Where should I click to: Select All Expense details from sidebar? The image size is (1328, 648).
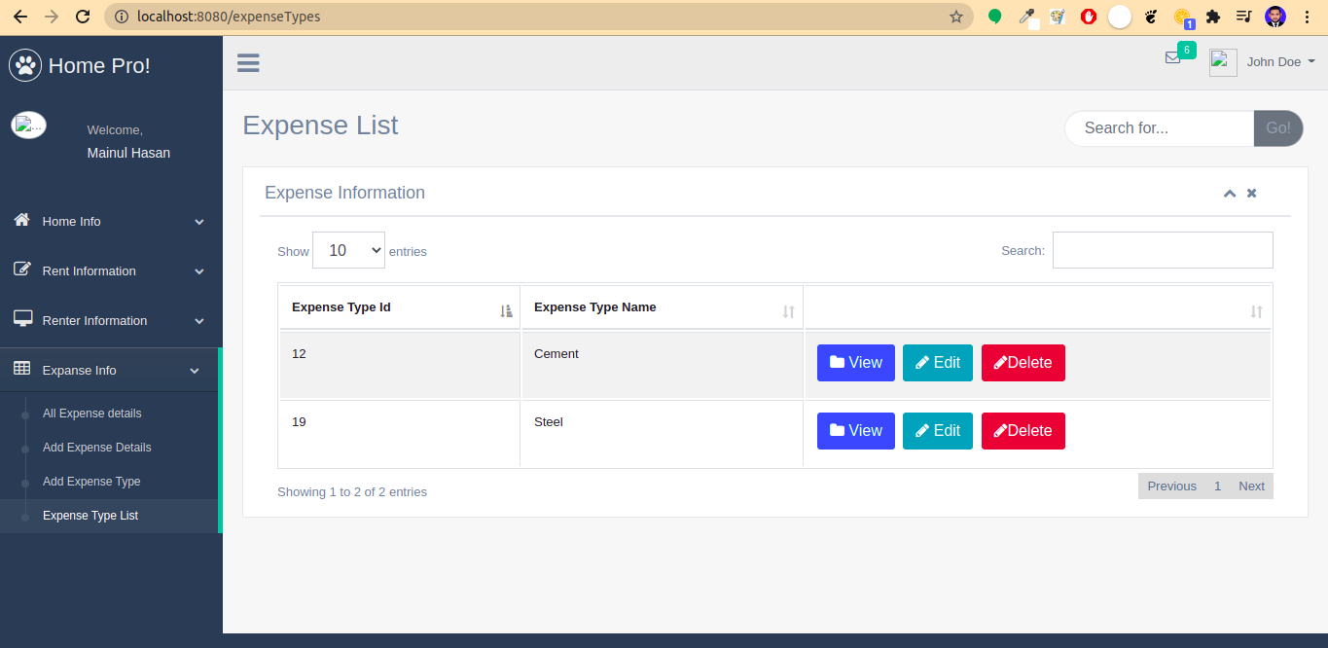coord(91,413)
